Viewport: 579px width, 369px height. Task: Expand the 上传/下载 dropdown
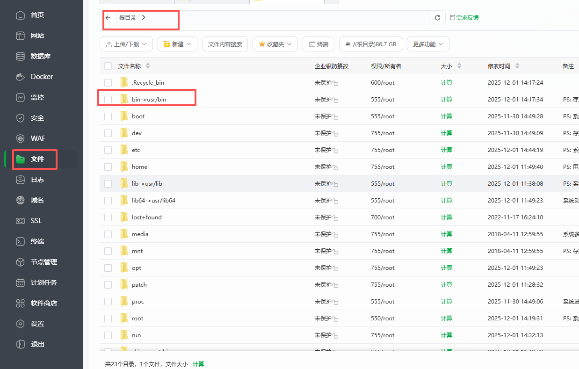[x=126, y=44]
